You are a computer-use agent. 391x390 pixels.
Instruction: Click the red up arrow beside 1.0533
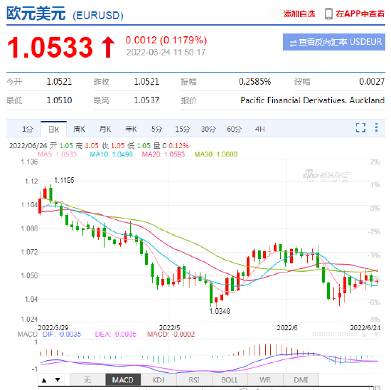(108, 47)
